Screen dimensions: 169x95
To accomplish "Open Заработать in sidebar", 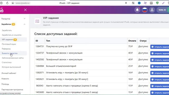I will pos(7,30).
